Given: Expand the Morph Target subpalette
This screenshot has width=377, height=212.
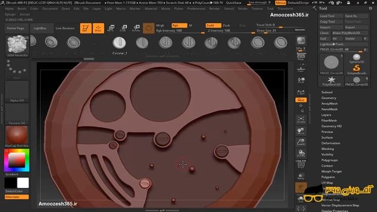Looking at the screenshot, I should click(x=331, y=171).
